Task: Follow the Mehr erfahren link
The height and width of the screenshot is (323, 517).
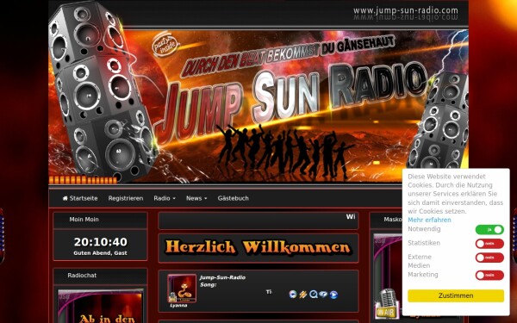Action: [429, 220]
